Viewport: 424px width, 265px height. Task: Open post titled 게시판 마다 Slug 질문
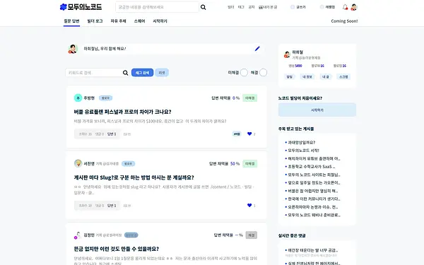(134, 177)
